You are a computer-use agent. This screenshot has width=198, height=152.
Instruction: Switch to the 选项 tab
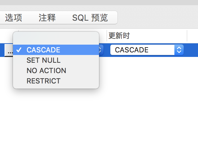[x=14, y=17]
